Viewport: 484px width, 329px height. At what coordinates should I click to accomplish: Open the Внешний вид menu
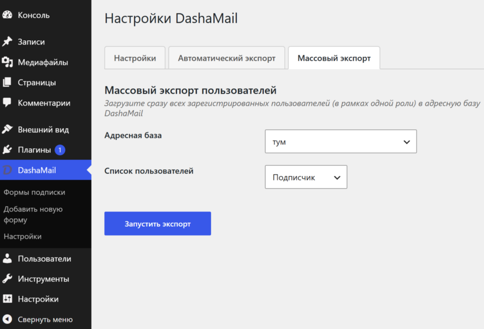pyautogui.click(x=46, y=130)
